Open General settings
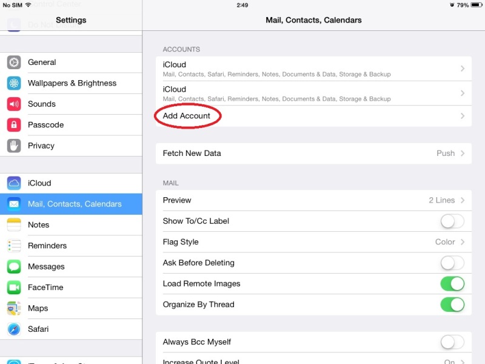Screen dimensions: 485x364 pyautogui.click(x=71, y=62)
